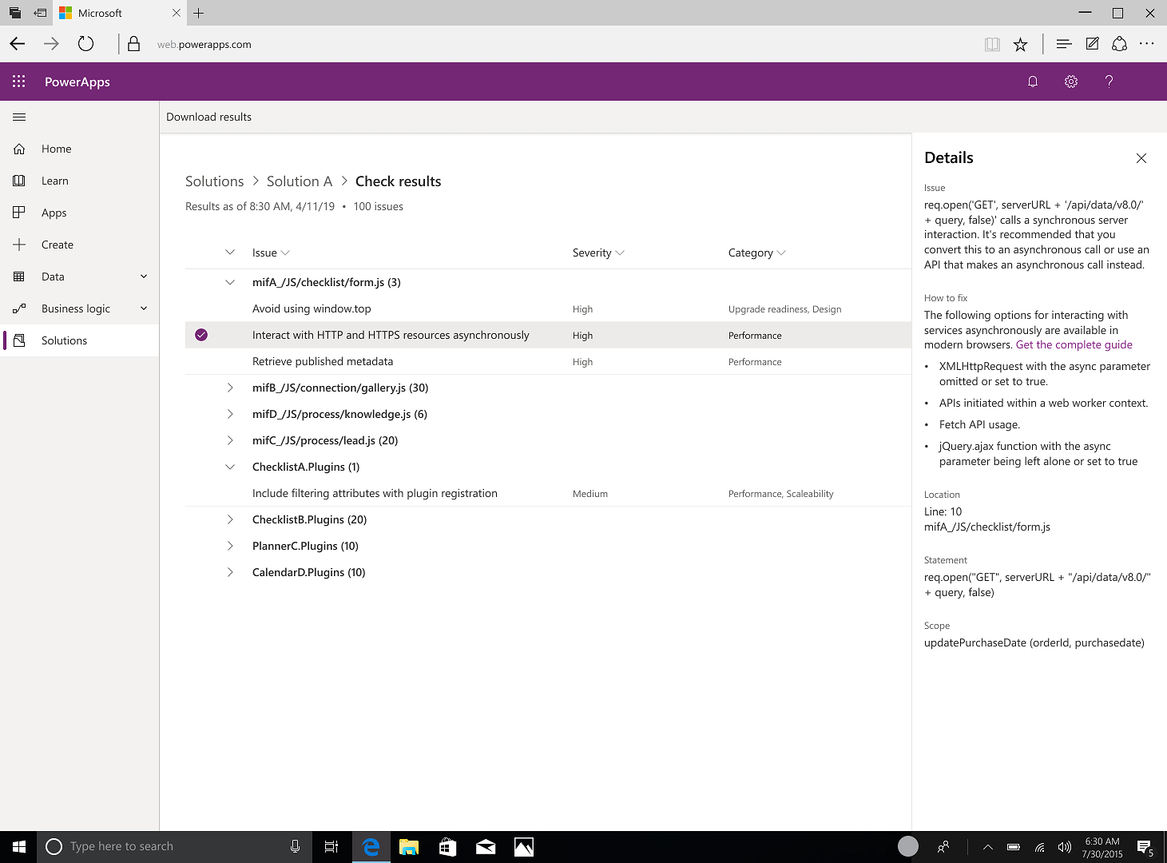Navigate to Solutions via breadcrumb

pyautogui.click(x=214, y=181)
